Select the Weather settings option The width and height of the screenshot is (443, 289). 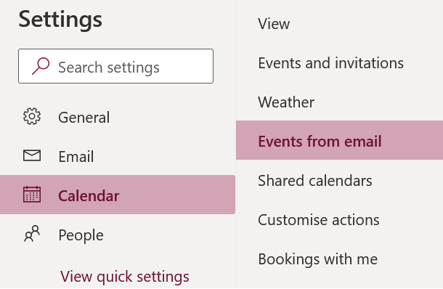point(286,102)
